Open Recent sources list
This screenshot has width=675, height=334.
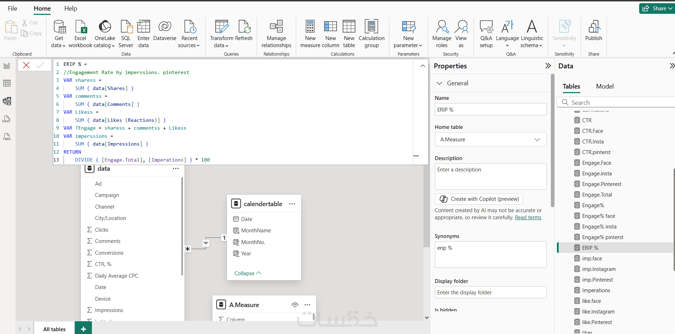pos(189,34)
